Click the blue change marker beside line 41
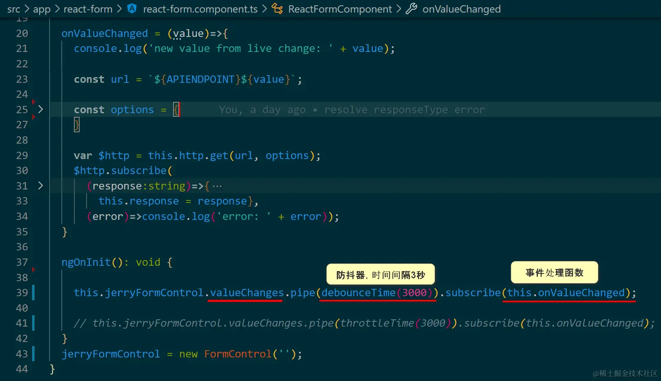 [33, 323]
